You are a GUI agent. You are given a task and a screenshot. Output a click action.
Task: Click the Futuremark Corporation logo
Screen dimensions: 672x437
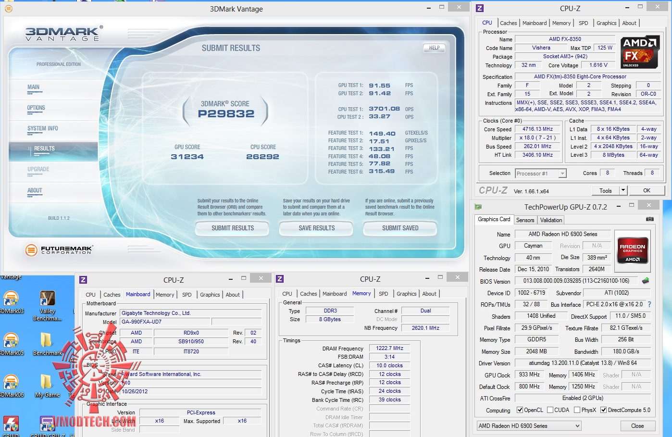pos(59,250)
